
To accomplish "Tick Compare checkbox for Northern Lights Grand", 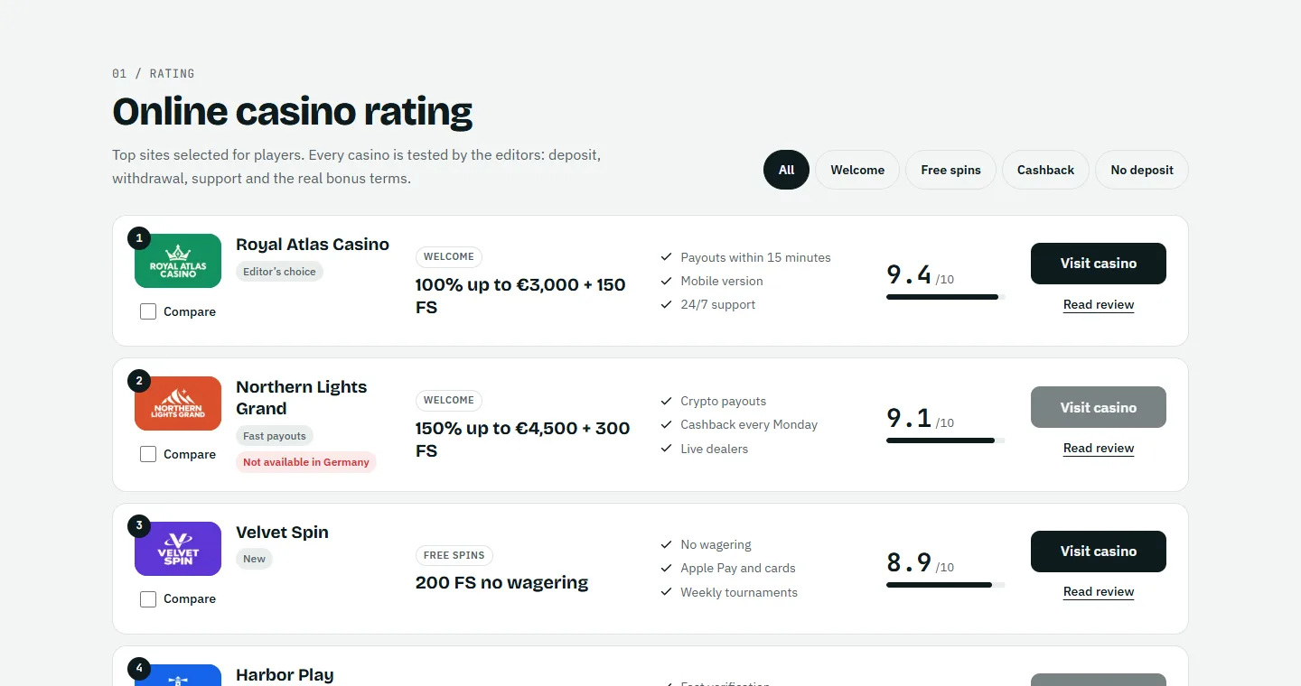I will tap(148, 454).
